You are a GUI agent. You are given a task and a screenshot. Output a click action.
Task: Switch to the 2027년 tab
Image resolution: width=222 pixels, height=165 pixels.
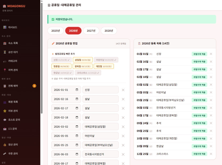(x=91, y=31)
